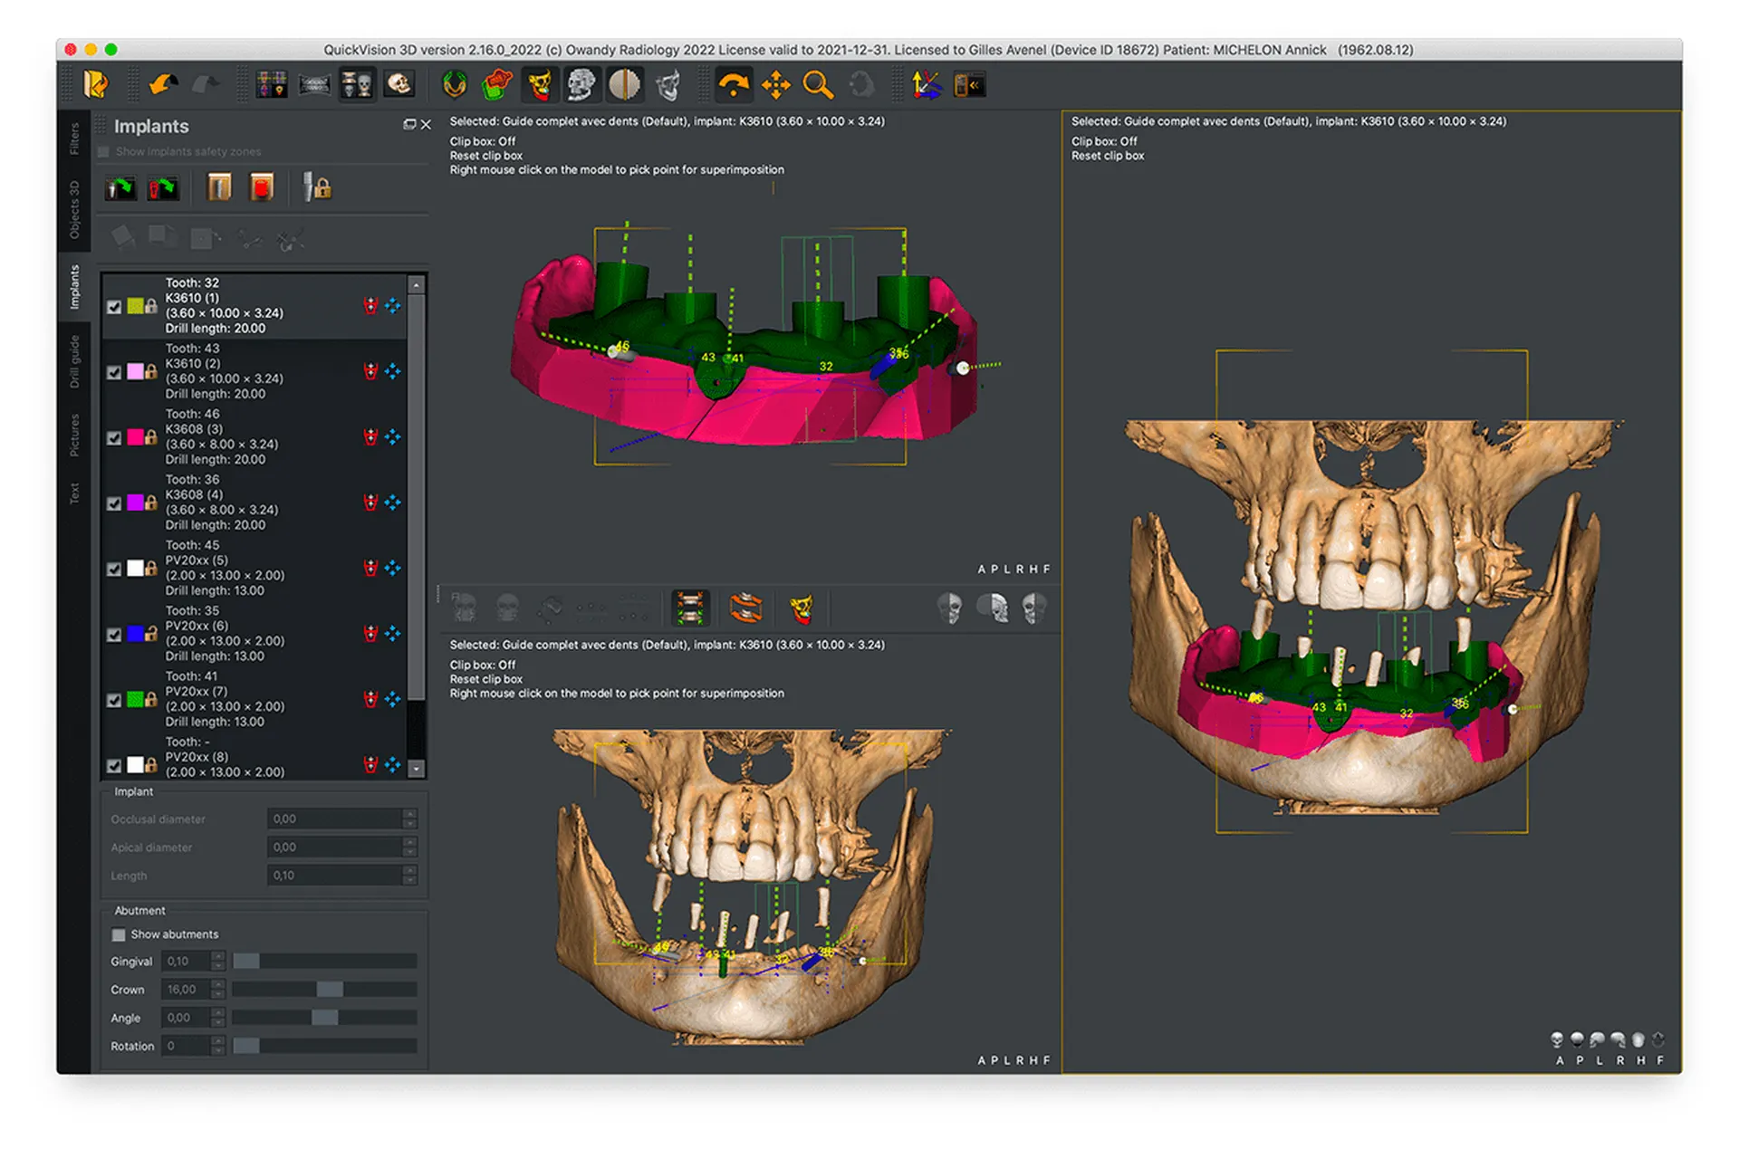The height and width of the screenshot is (1149, 1739).
Task: Select the Pan move tool in the top toolbar
Action: pos(775,85)
